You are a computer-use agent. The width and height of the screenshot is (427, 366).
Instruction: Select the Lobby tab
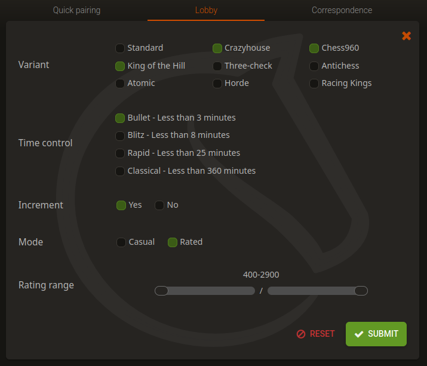pyautogui.click(x=206, y=10)
